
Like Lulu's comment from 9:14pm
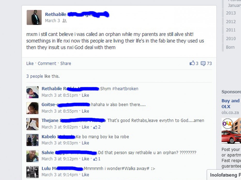pyautogui.click(x=85, y=175)
